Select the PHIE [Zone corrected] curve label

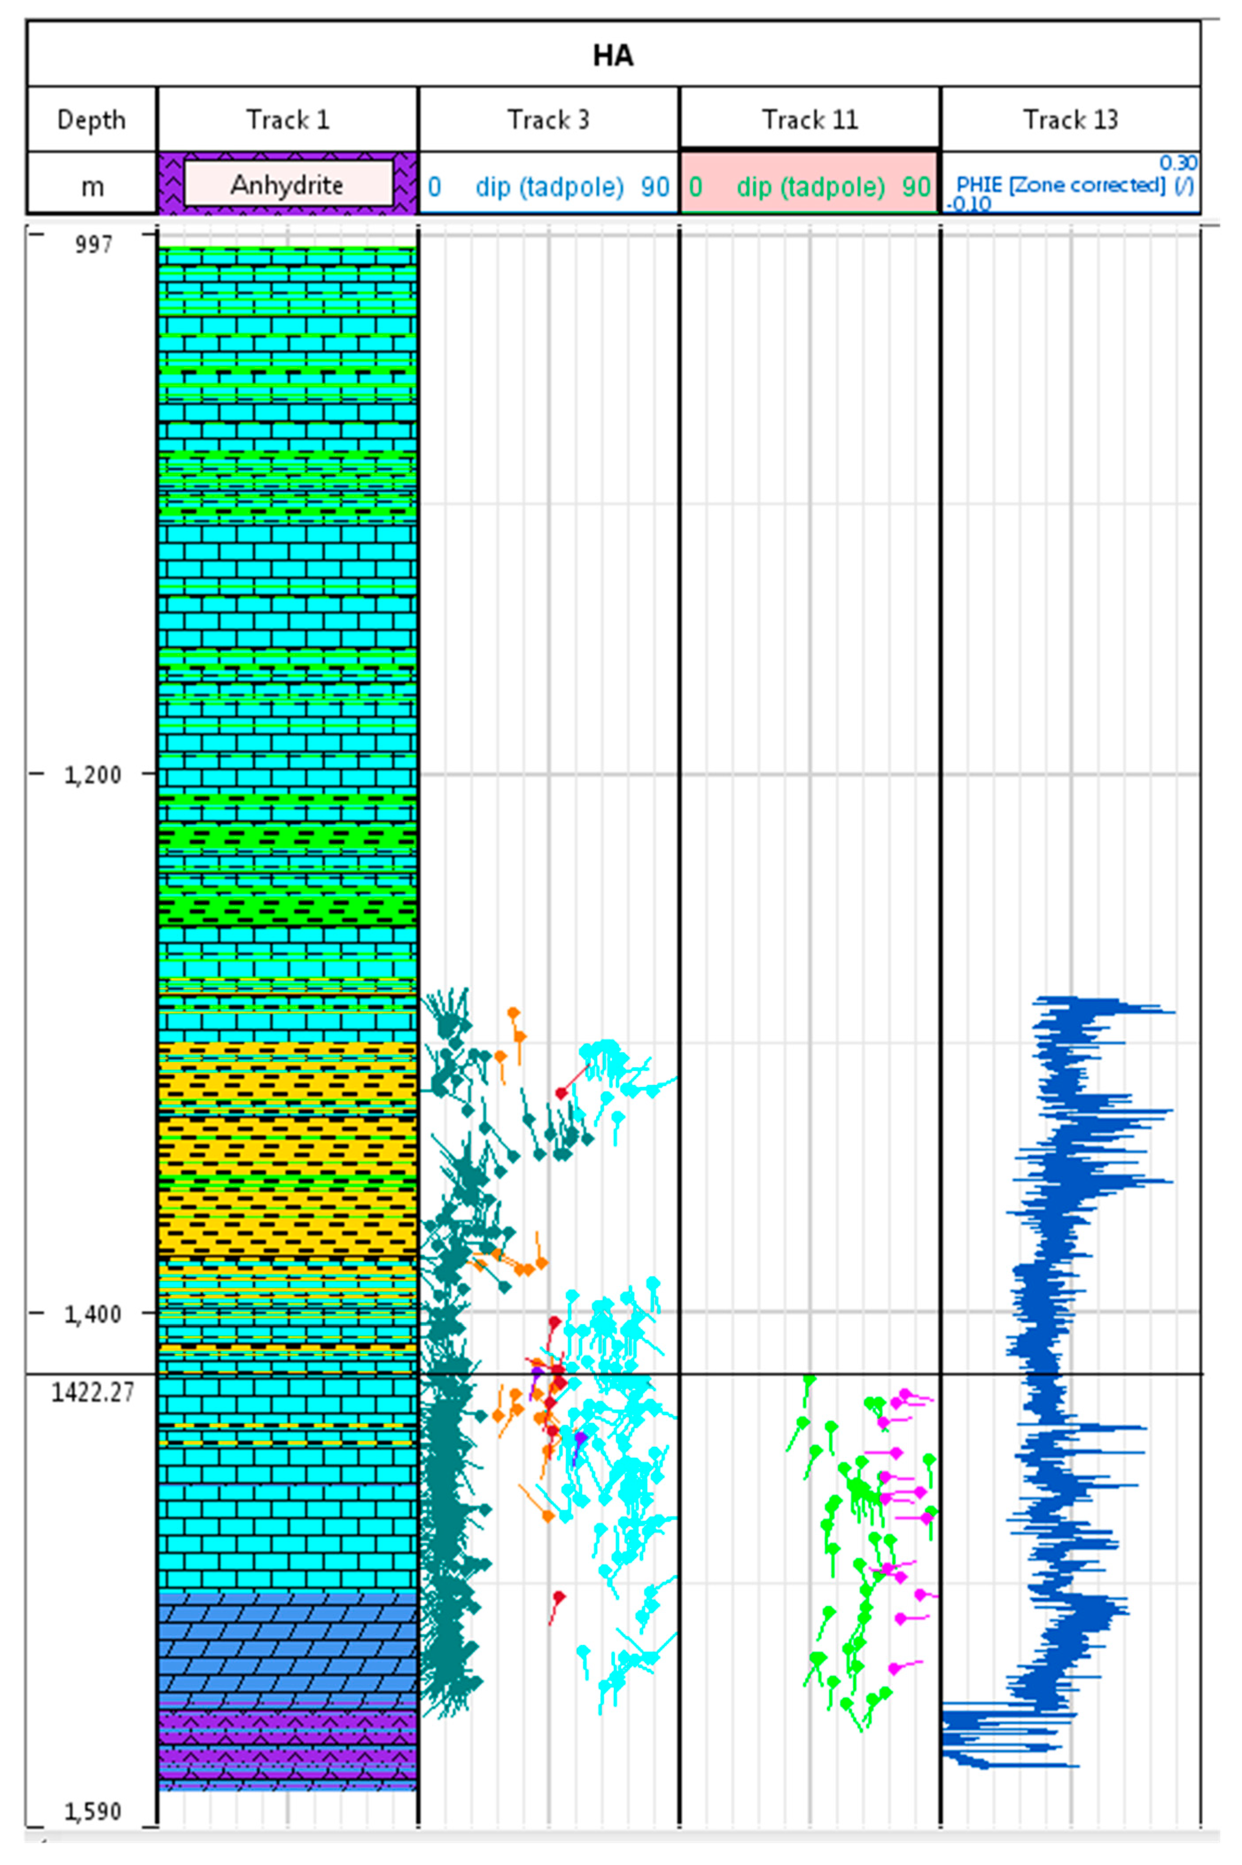(x=1075, y=185)
